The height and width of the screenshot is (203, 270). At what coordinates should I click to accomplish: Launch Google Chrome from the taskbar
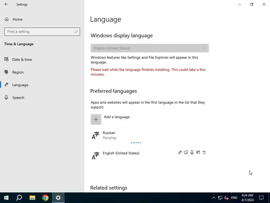pyautogui.click(x=45, y=198)
